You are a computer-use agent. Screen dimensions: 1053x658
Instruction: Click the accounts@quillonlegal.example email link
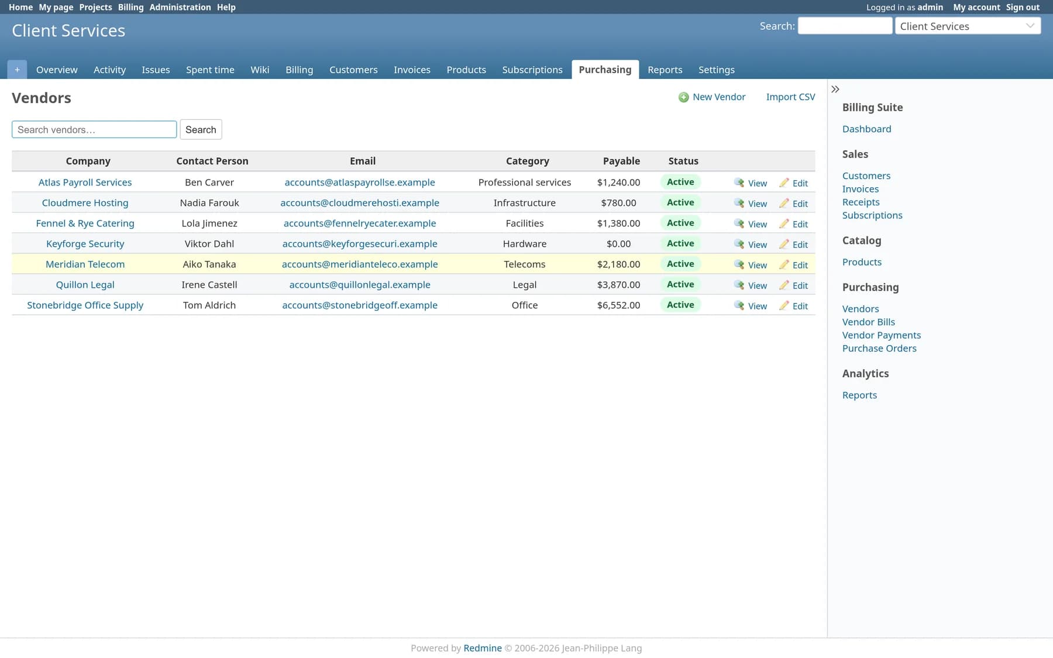coord(360,284)
